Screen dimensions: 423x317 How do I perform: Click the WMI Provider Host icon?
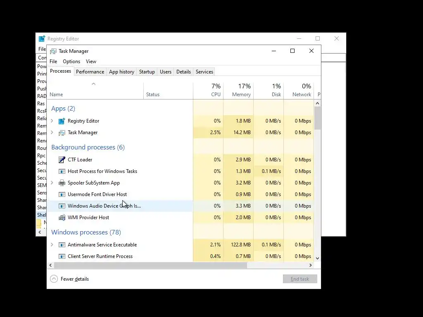pyautogui.click(x=62, y=218)
